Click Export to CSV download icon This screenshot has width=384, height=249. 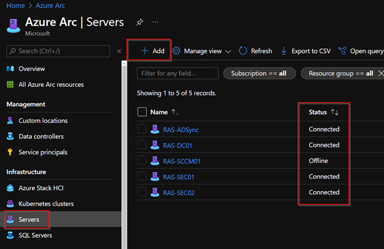[284, 51]
